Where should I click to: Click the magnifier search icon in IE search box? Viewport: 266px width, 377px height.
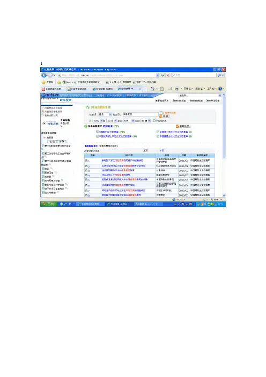[x=219, y=75]
